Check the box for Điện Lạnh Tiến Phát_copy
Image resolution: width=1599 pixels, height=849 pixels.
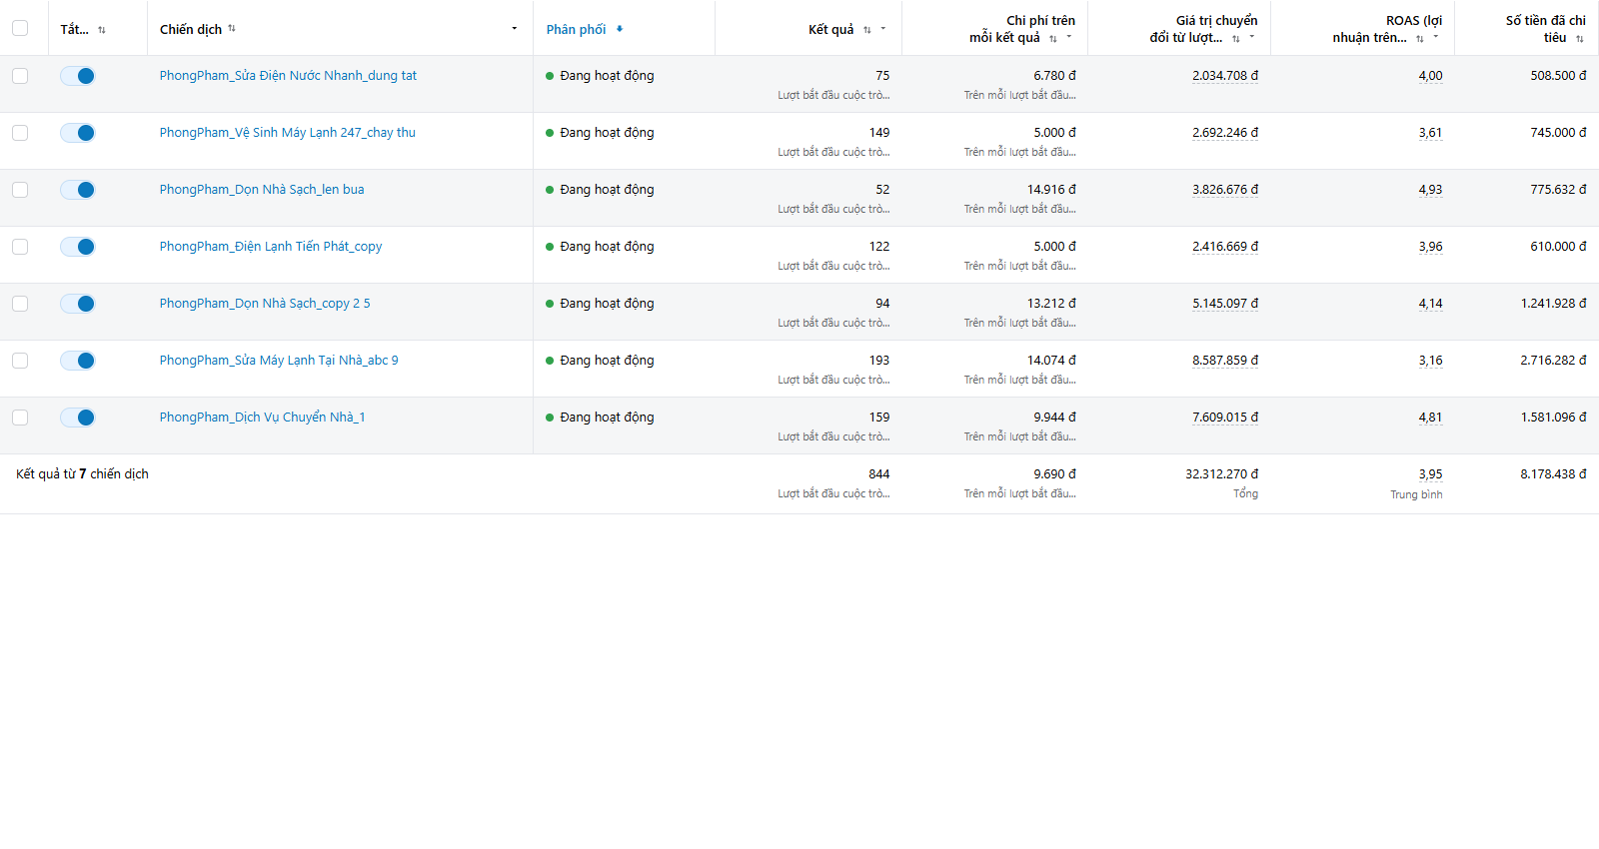(x=20, y=247)
